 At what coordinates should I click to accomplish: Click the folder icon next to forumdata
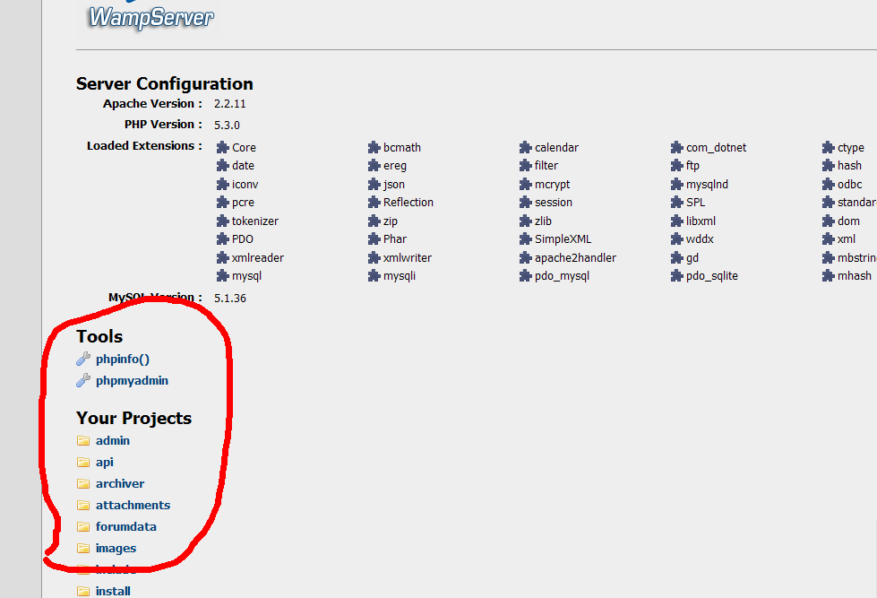pyautogui.click(x=83, y=527)
